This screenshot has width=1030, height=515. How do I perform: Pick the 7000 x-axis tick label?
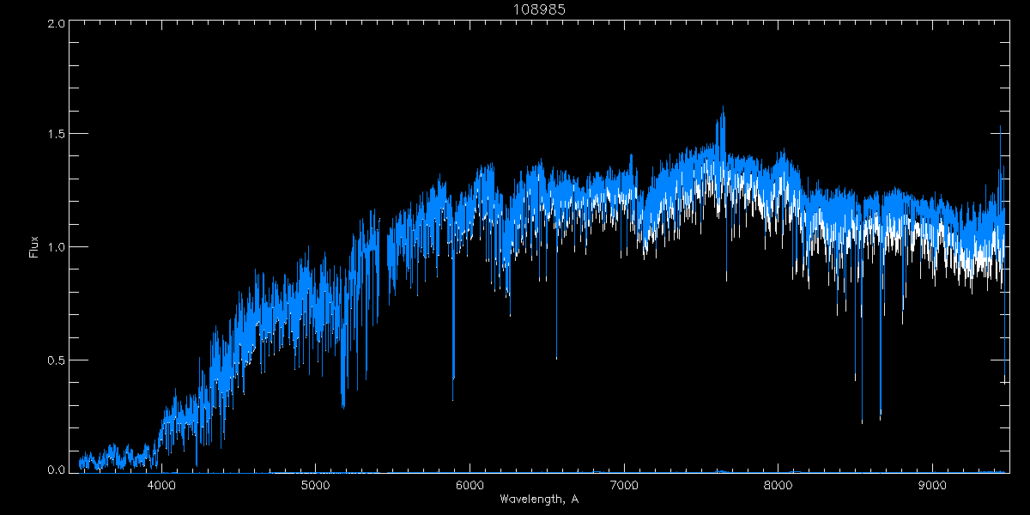coord(624,484)
